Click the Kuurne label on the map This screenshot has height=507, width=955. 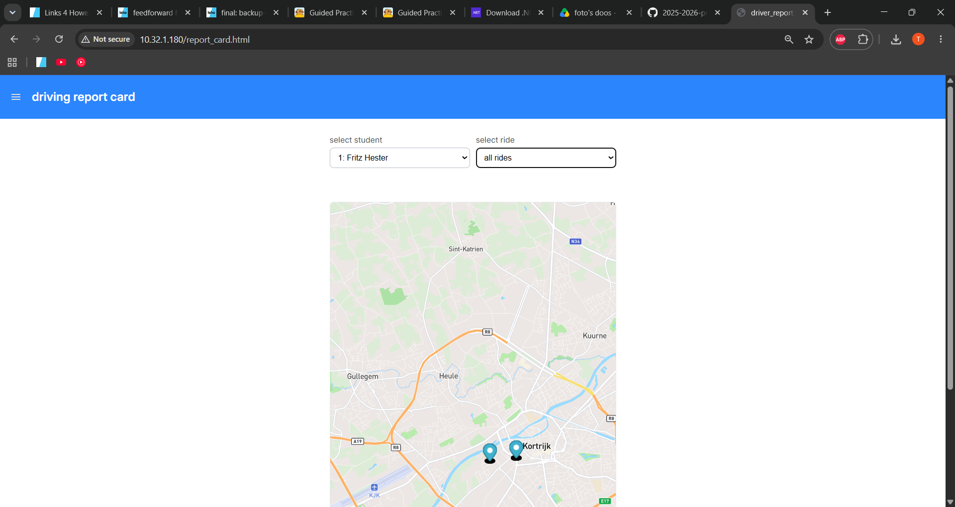click(594, 336)
